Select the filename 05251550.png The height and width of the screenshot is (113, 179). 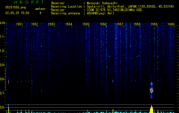tap(16, 7)
